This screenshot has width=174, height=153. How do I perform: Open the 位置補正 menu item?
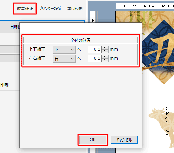coord(25,9)
